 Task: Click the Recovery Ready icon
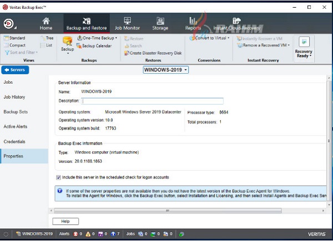point(304,42)
